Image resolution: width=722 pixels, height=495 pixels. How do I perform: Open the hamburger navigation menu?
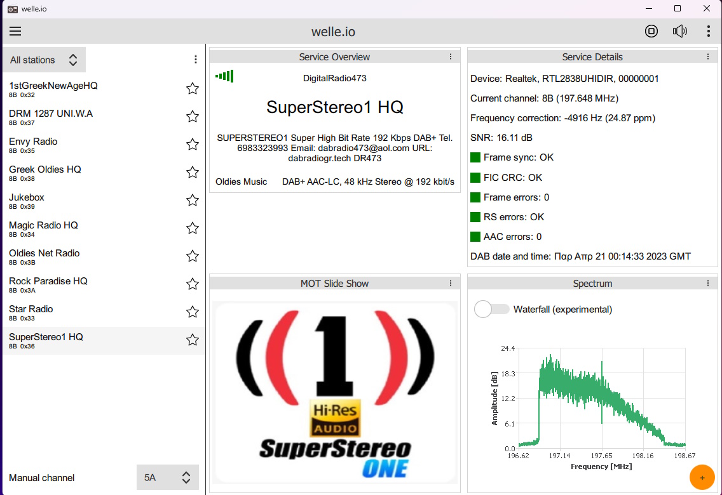tap(15, 31)
